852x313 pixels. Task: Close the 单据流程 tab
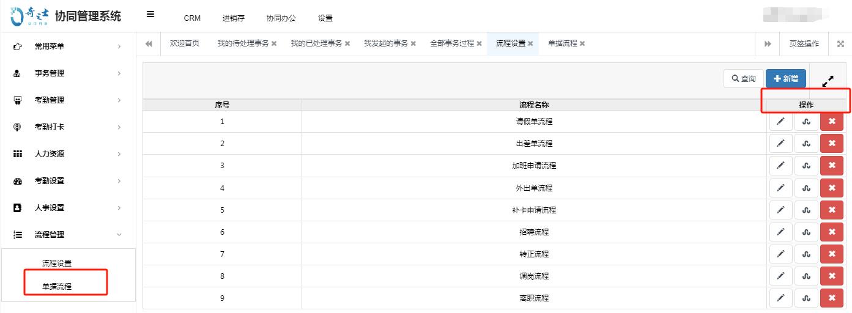tap(582, 43)
